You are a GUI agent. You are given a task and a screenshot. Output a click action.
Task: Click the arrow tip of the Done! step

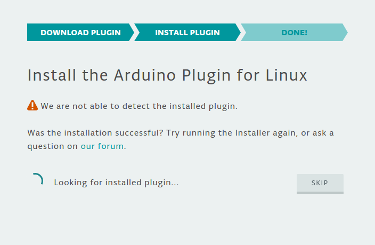(x=345, y=33)
